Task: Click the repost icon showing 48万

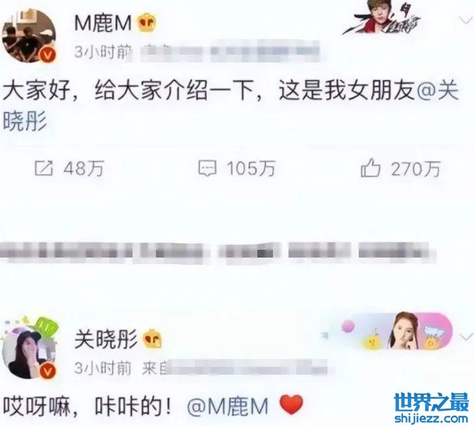Action: pyautogui.click(x=44, y=168)
